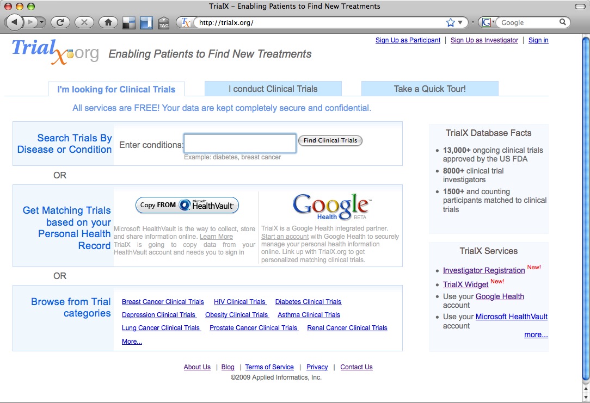Open About Us footer link

click(197, 367)
